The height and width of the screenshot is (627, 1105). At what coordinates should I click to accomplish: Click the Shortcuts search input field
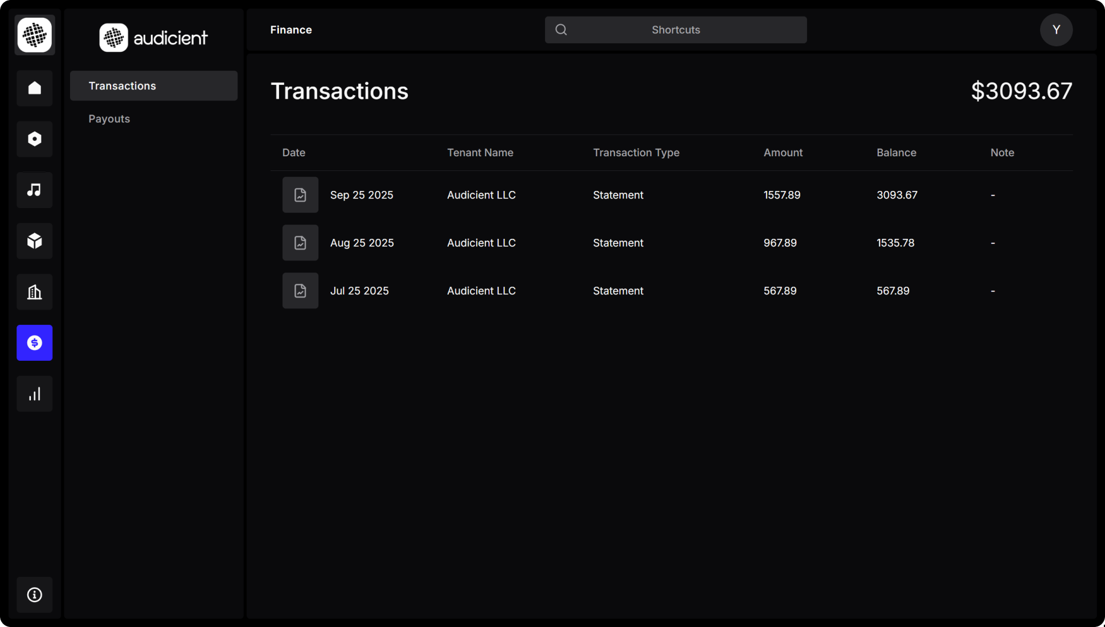tap(676, 30)
